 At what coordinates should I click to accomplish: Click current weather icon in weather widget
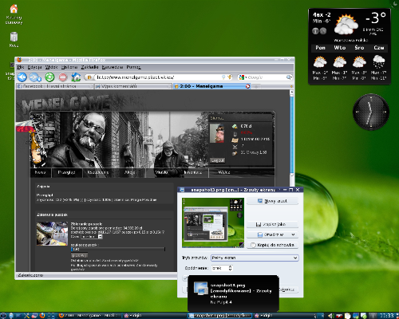[346, 25]
